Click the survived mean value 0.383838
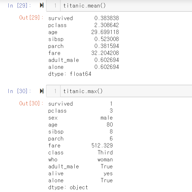Viewport: 192px width, 192px height. point(107,18)
